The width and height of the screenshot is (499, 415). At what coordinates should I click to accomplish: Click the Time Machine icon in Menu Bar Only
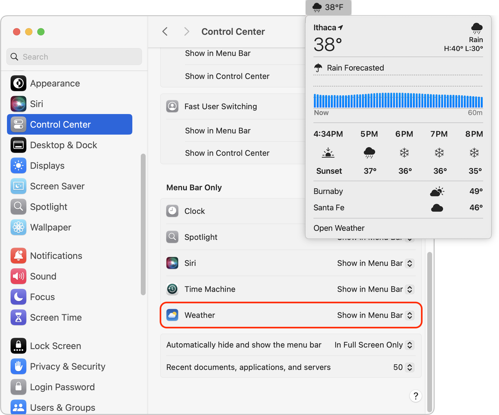coord(172,289)
